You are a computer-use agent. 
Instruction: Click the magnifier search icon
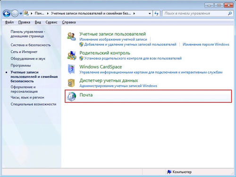point(230,13)
